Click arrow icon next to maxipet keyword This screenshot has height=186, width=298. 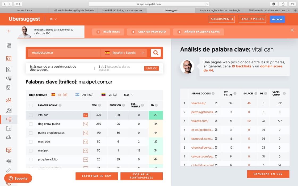[86, 150]
